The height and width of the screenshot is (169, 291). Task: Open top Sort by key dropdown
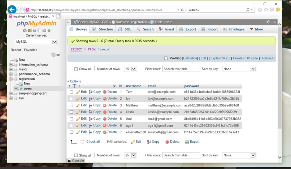239,69
